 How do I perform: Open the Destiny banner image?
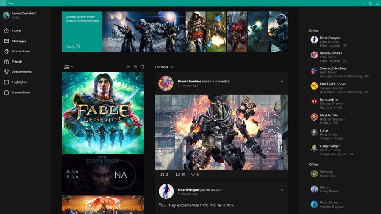(144, 32)
